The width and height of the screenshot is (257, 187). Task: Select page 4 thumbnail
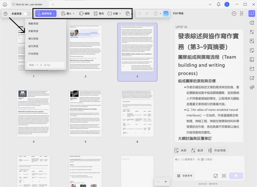pyautogui.click(x=34, y=113)
